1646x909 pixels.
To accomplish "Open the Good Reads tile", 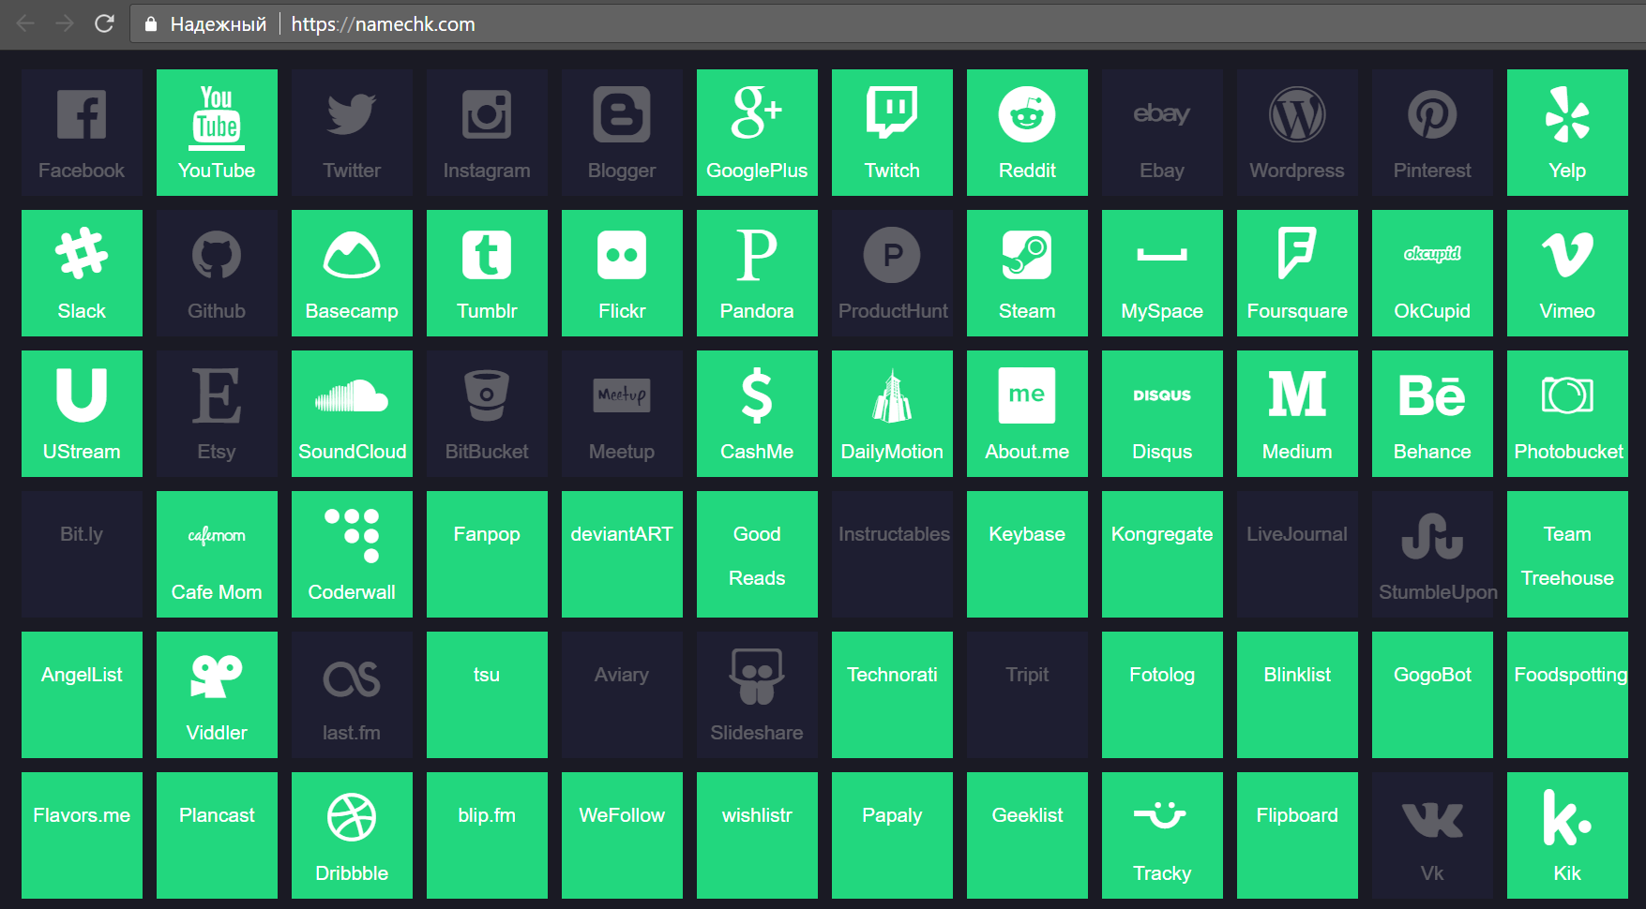I will coord(757,554).
